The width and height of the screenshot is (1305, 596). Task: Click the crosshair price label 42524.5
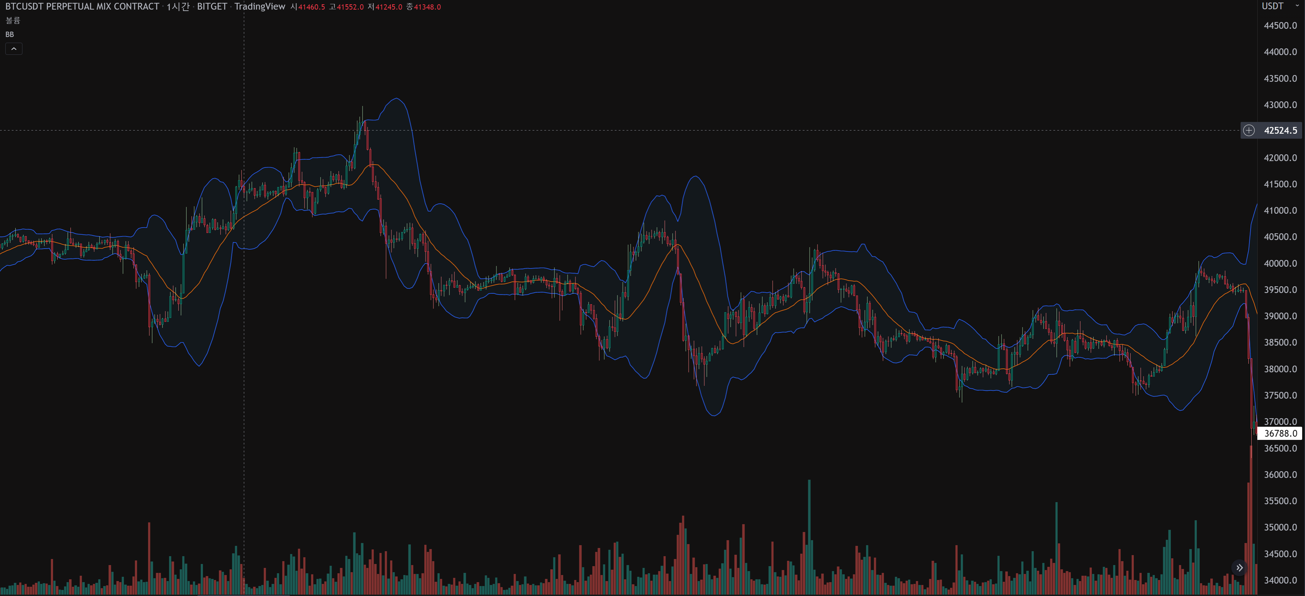pos(1280,130)
